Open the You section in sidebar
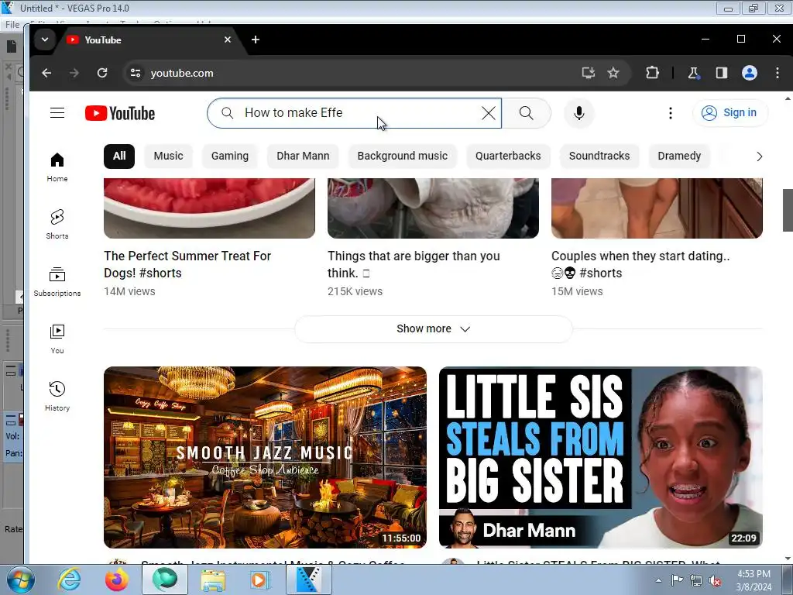 [57, 339]
